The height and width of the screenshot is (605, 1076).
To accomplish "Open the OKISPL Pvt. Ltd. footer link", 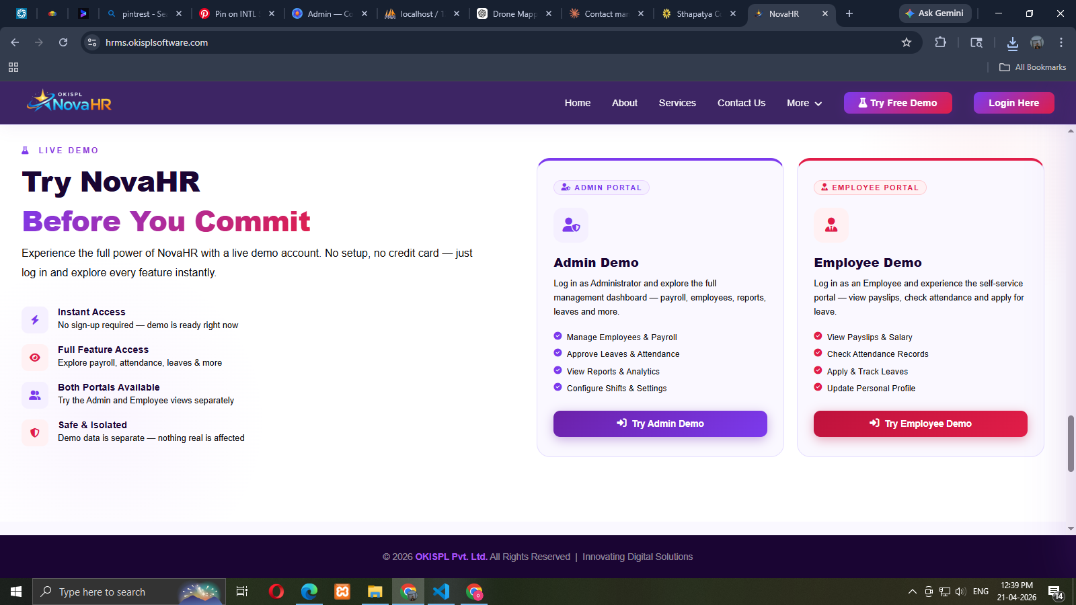I will 451,557.
